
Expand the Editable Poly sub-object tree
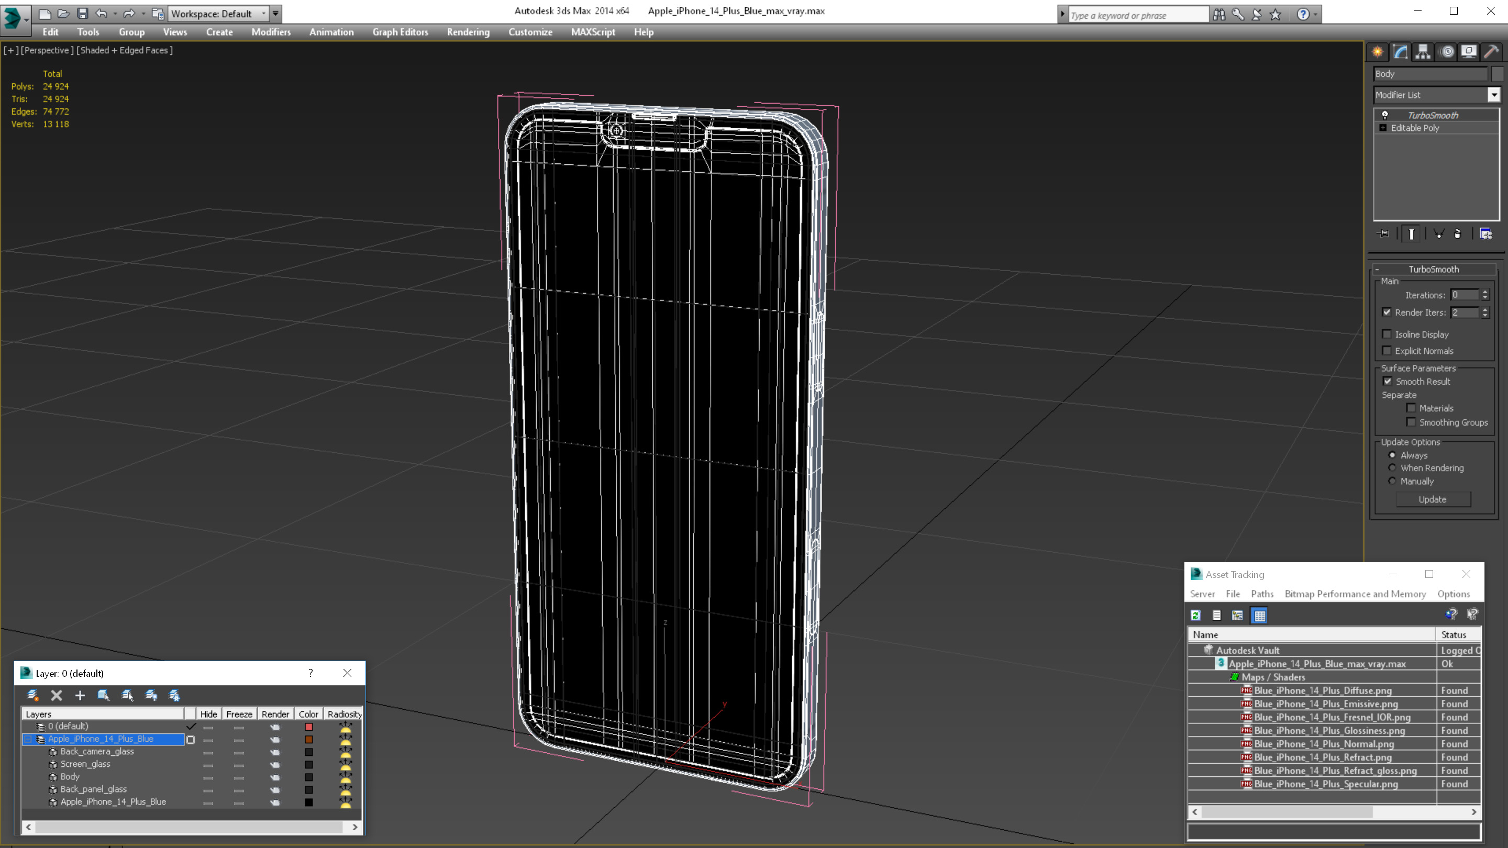[x=1383, y=128]
